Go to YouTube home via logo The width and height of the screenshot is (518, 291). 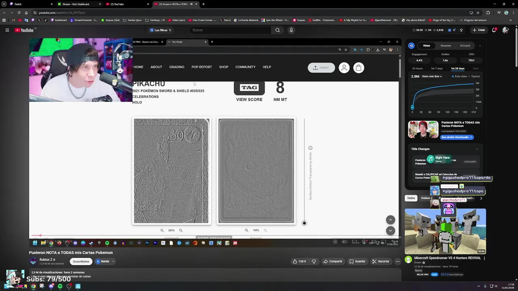tap(24, 30)
